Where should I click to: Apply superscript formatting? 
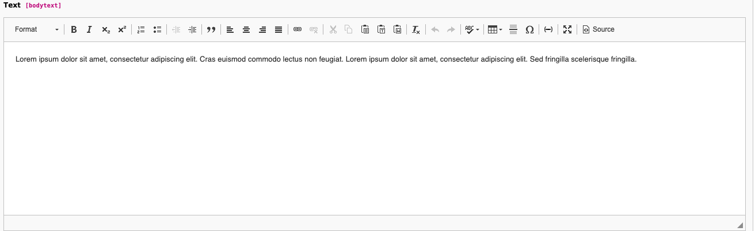click(122, 29)
